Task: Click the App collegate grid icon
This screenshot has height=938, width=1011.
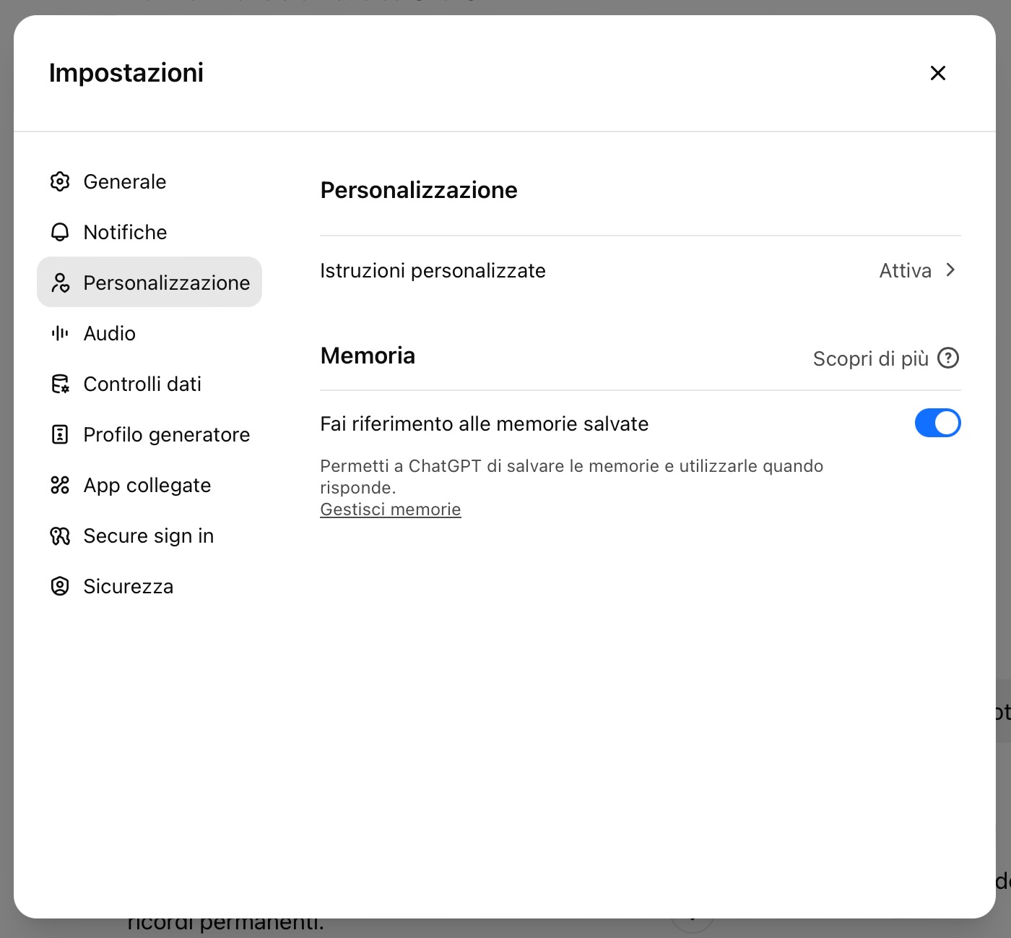Action: tap(60, 485)
